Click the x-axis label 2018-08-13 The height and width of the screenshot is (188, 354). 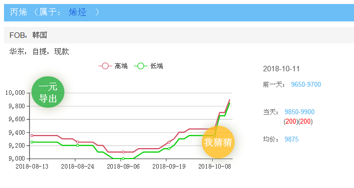pyautogui.click(x=32, y=167)
